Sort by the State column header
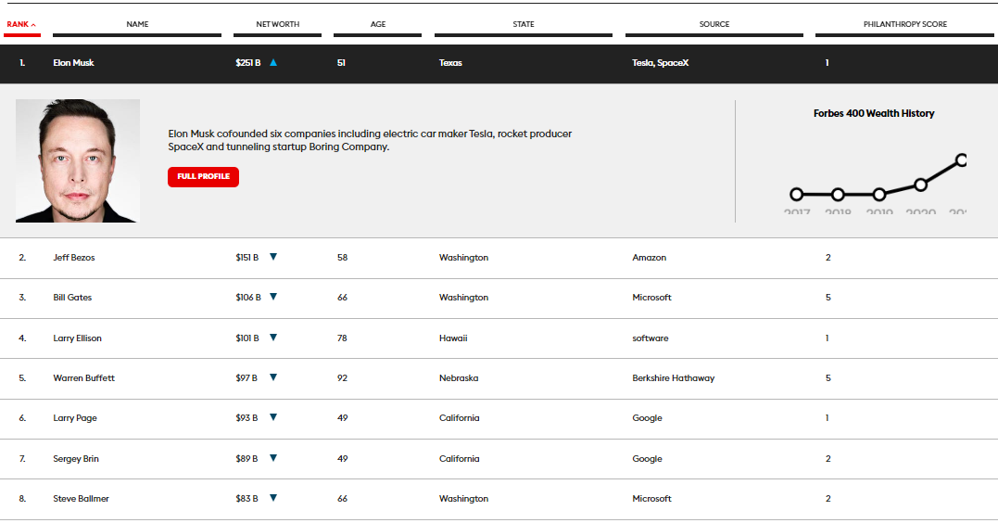 pos(524,24)
